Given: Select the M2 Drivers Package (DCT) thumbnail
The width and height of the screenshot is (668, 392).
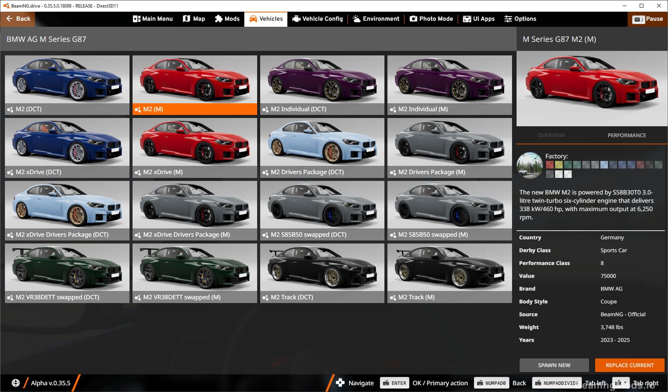Looking at the screenshot, I should 322,148.
